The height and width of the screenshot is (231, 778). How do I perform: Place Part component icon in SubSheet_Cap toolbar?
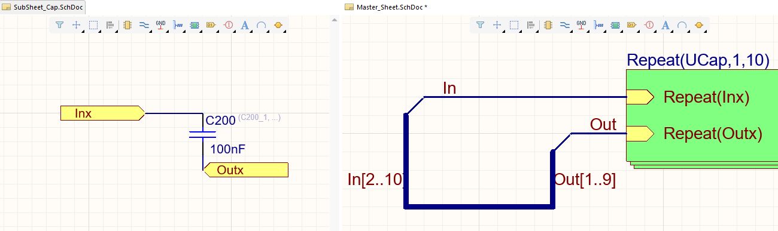[x=127, y=25]
